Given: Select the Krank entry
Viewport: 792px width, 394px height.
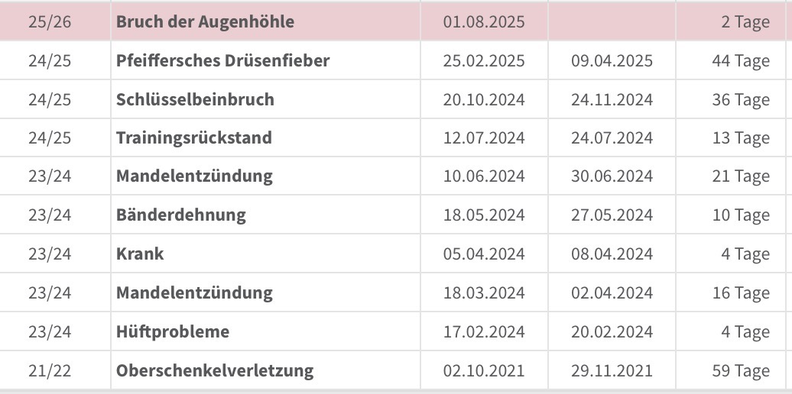Looking at the screenshot, I should [140, 254].
